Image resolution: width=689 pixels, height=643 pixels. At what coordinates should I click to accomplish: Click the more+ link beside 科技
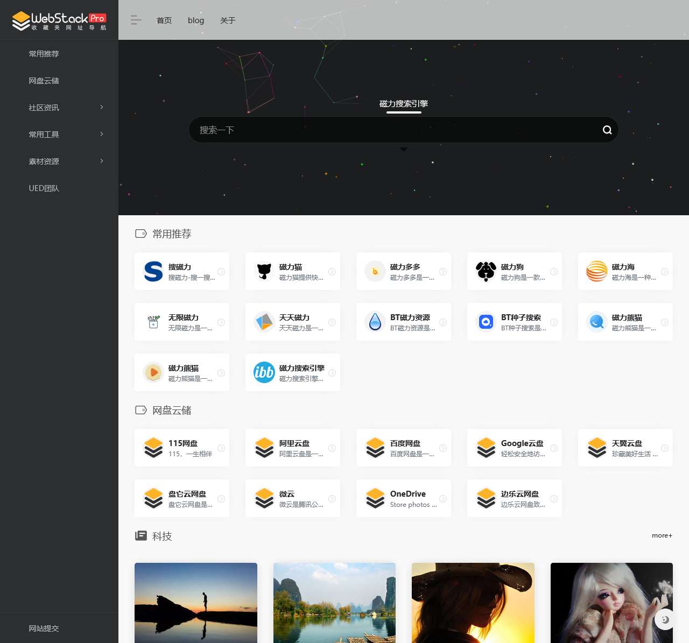(662, 535)
